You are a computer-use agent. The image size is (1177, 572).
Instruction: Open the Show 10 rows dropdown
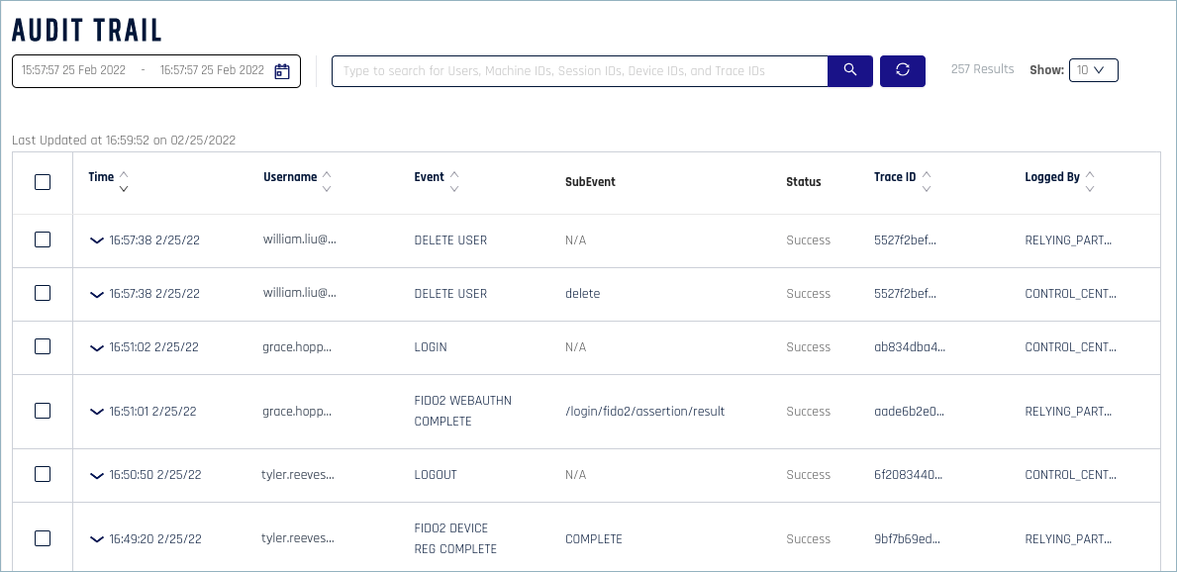[x=1094, y=70]
